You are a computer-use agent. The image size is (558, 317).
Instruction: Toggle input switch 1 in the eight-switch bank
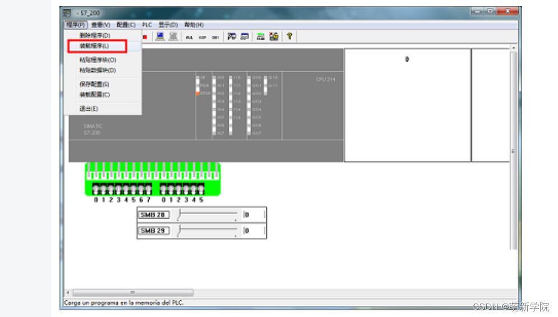click(103, 189)
